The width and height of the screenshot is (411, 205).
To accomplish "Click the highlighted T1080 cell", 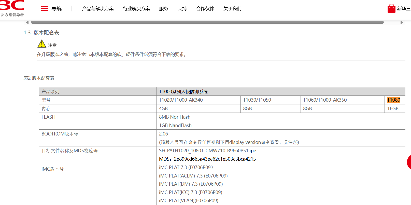I will click(393, 100).
